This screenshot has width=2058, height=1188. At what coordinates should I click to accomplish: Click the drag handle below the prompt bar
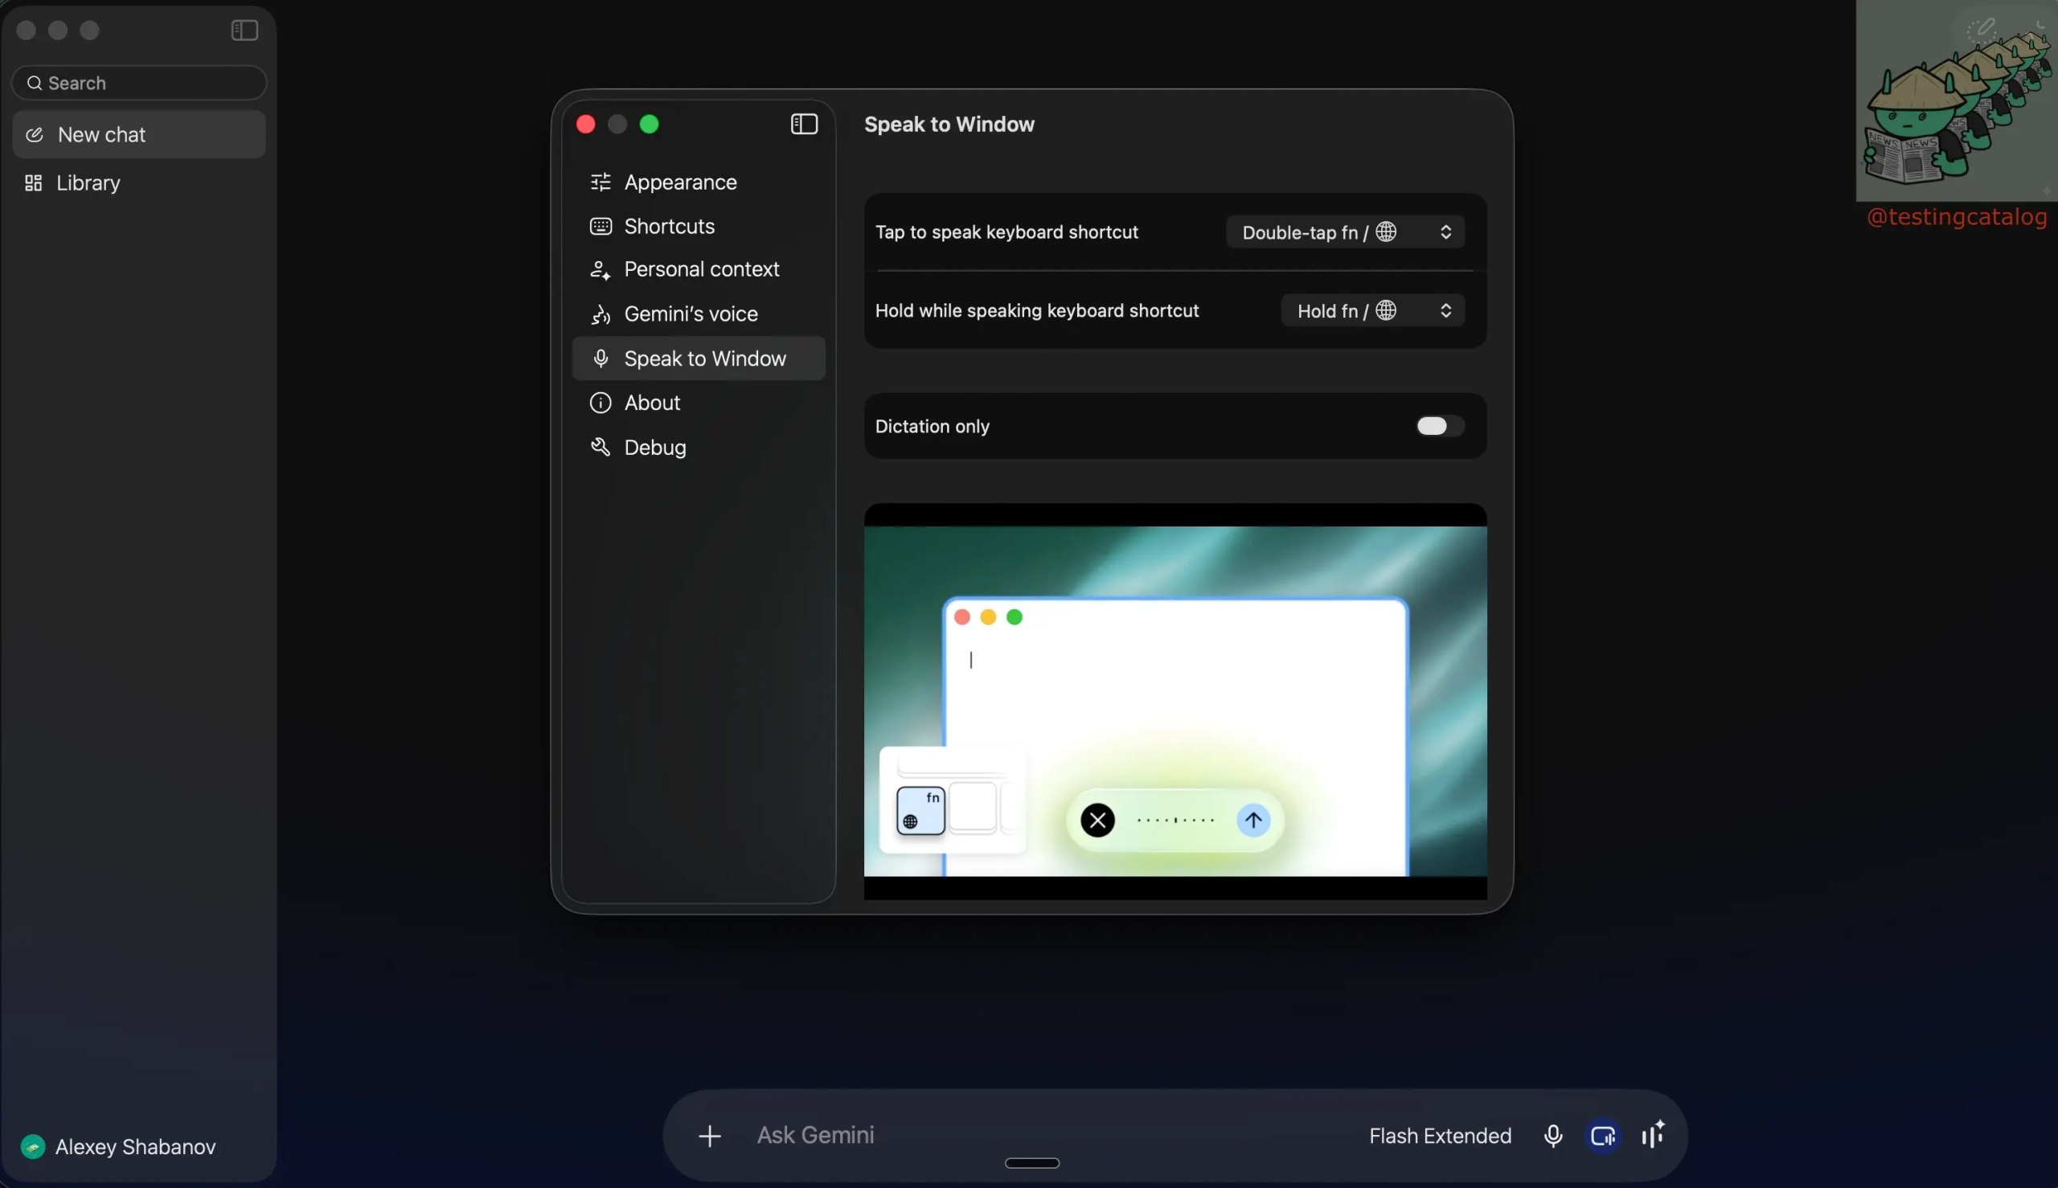(x=1031, y=1164)
